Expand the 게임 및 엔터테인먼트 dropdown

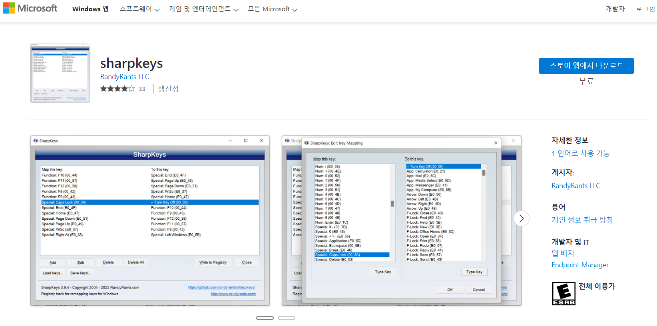point(203,9)
